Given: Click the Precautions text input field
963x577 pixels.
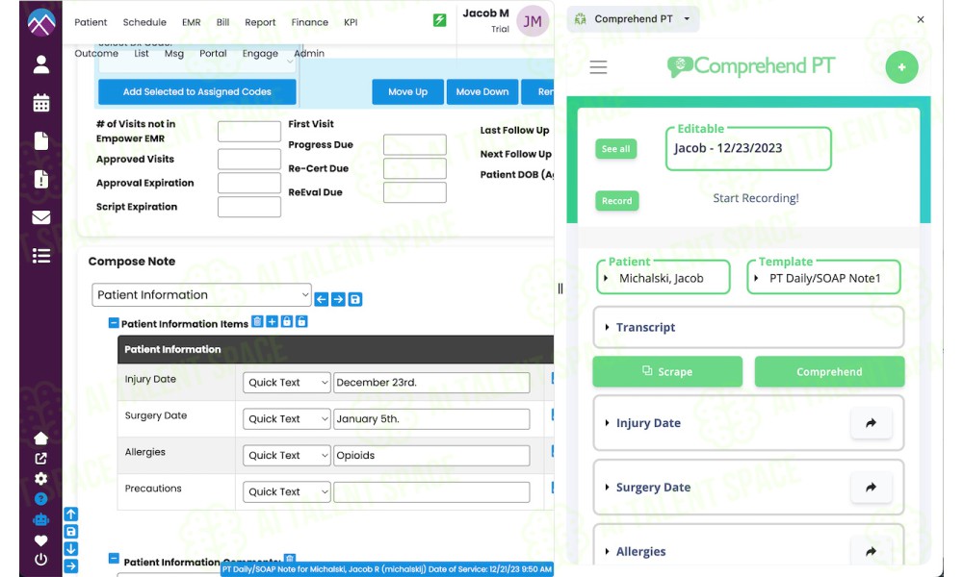Looking at the screenshot, I should click(431, 491).
